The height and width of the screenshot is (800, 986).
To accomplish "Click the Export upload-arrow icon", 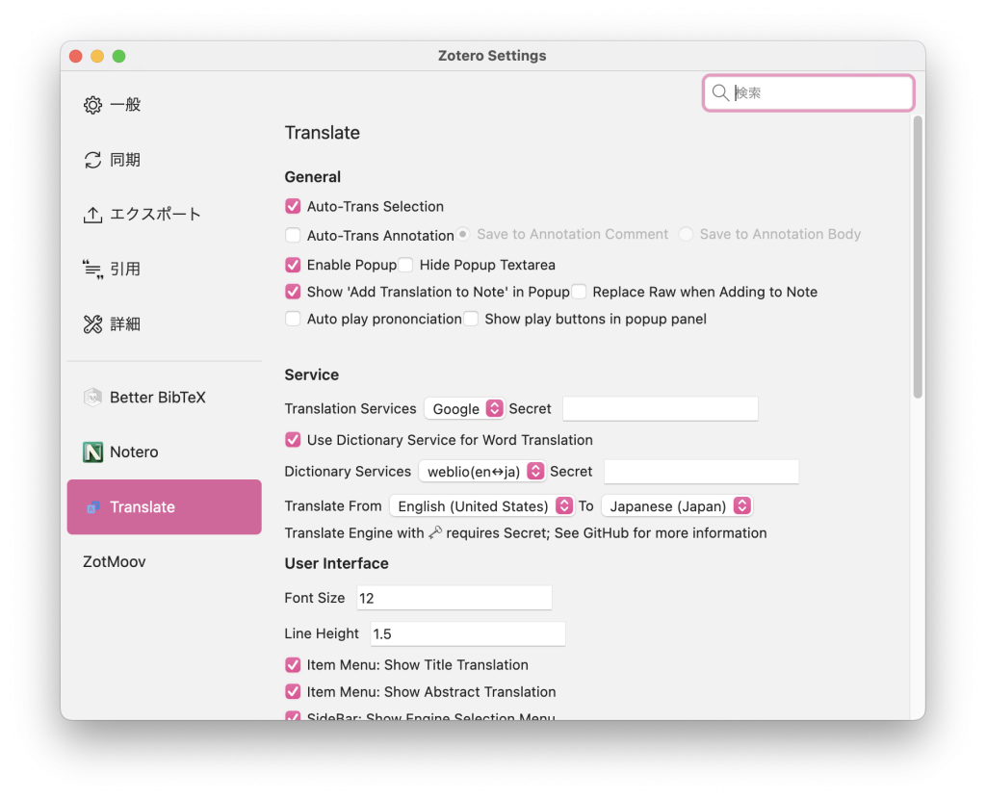I will pyautogui.click(x=92, y=215).
